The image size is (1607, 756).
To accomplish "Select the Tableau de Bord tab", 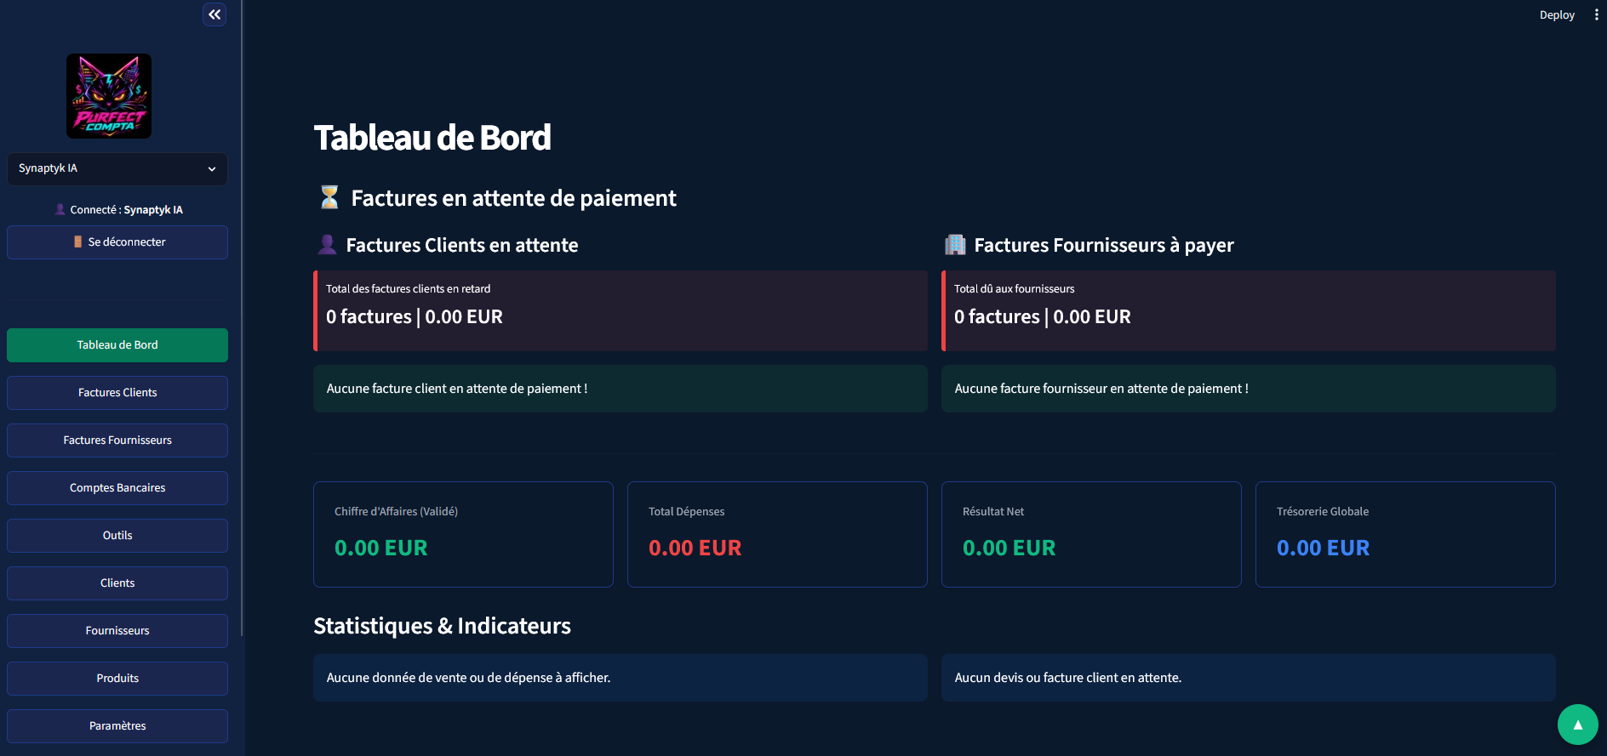I will [x=117, y=345].
